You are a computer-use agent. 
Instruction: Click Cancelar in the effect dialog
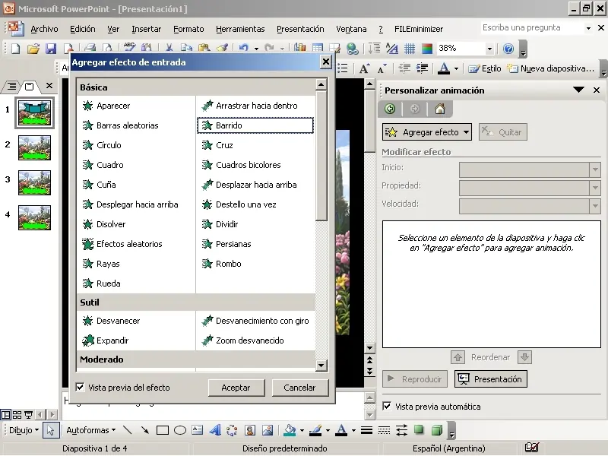(299, 388)
